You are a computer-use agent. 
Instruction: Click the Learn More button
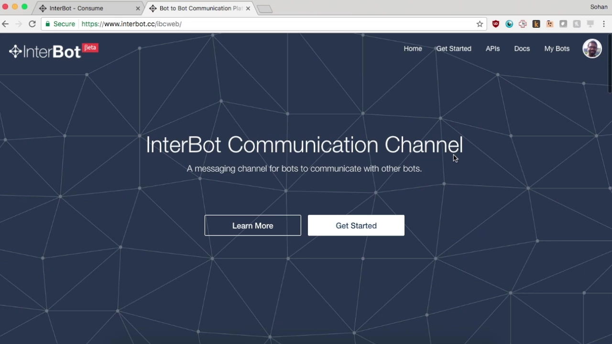coord(253,226)
